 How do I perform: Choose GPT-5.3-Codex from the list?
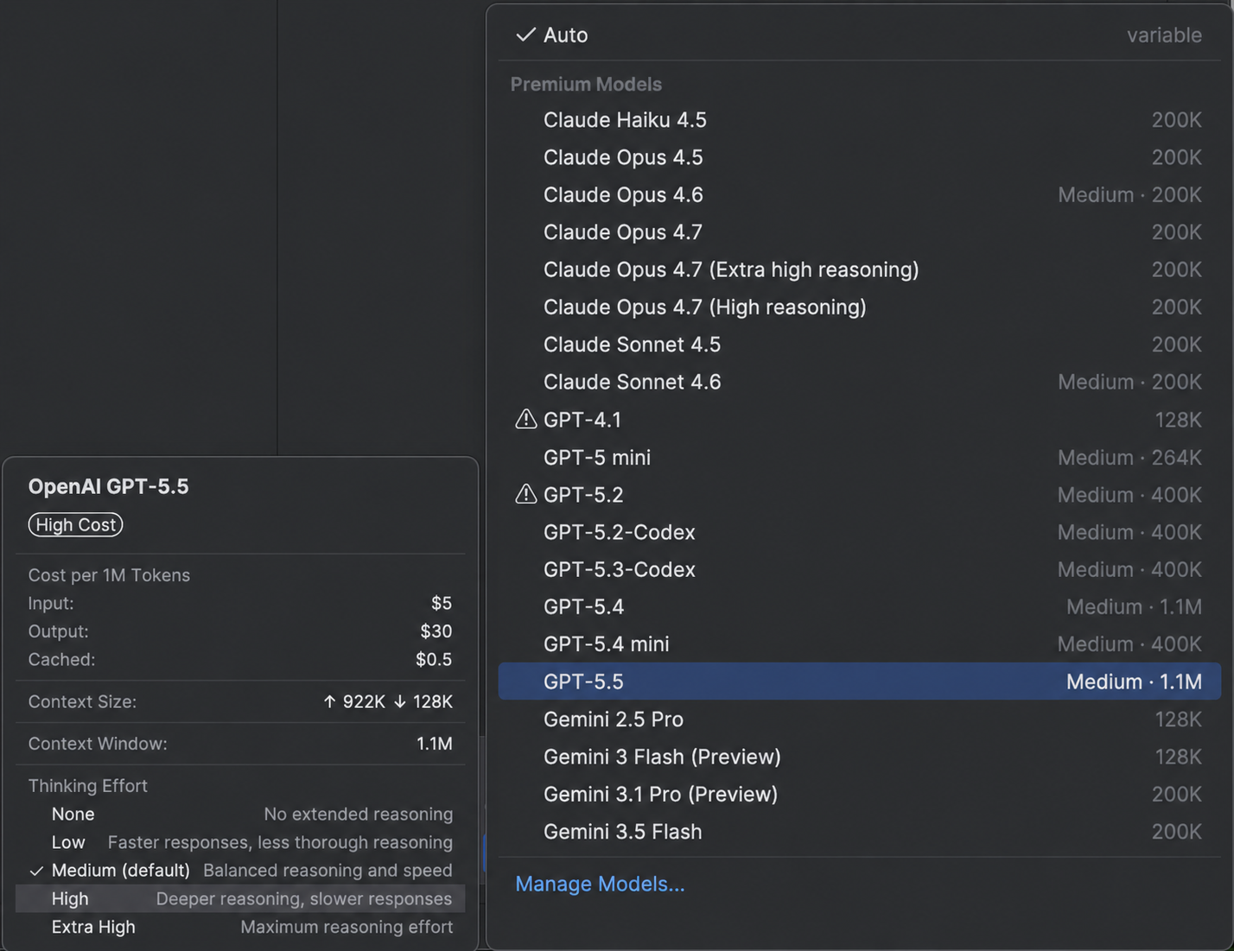859,570
